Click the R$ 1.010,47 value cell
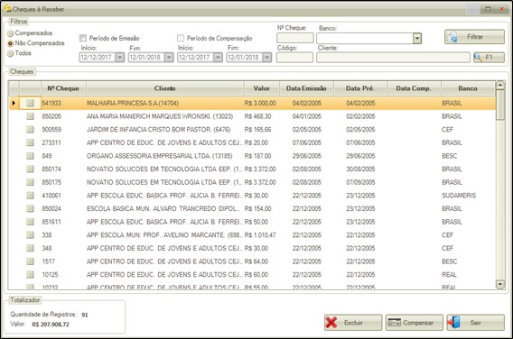The width and height of the screenshot is (513, 339). (261, 234)
